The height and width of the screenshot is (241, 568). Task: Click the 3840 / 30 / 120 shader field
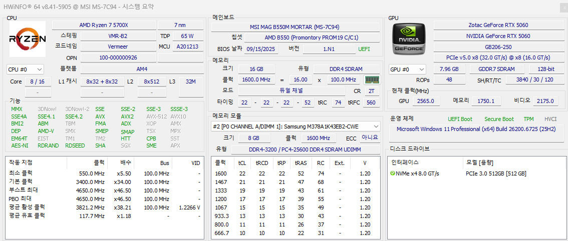click(534, 80)
